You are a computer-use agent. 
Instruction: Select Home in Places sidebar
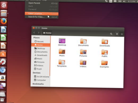pos(41,45)
